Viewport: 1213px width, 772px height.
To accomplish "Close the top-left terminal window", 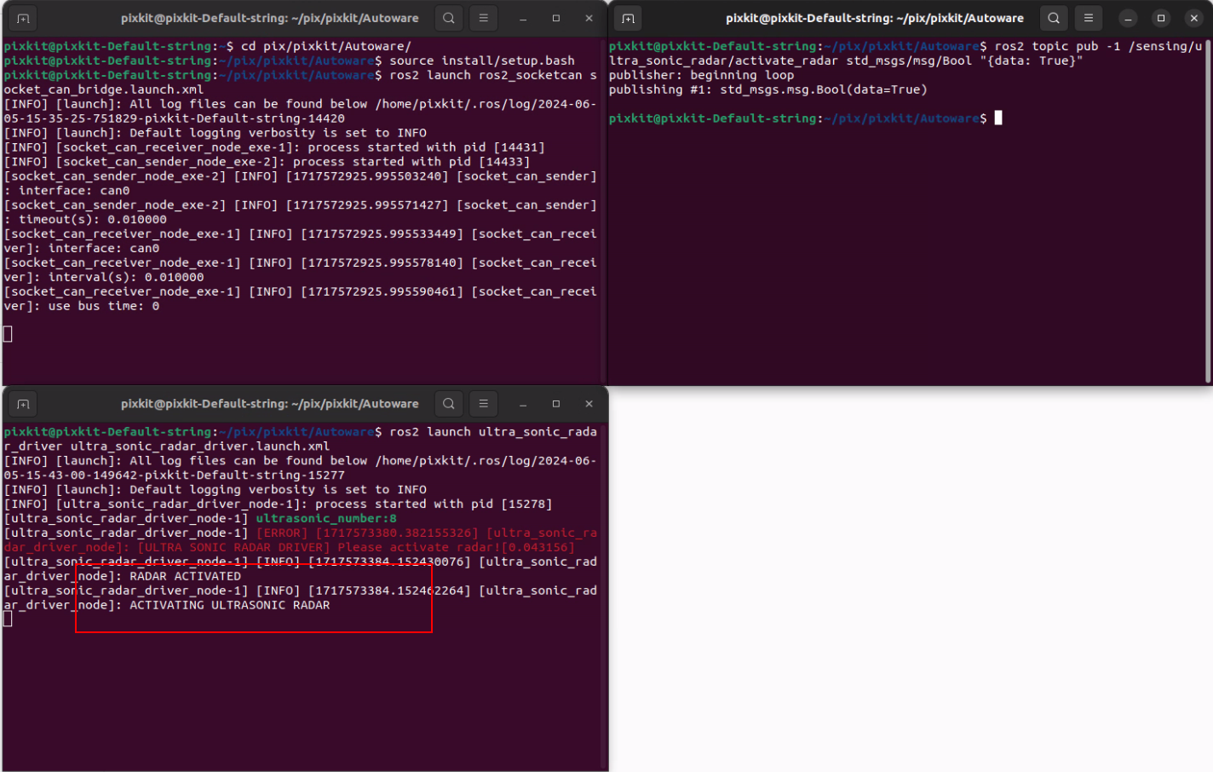I will coord(589,18).
